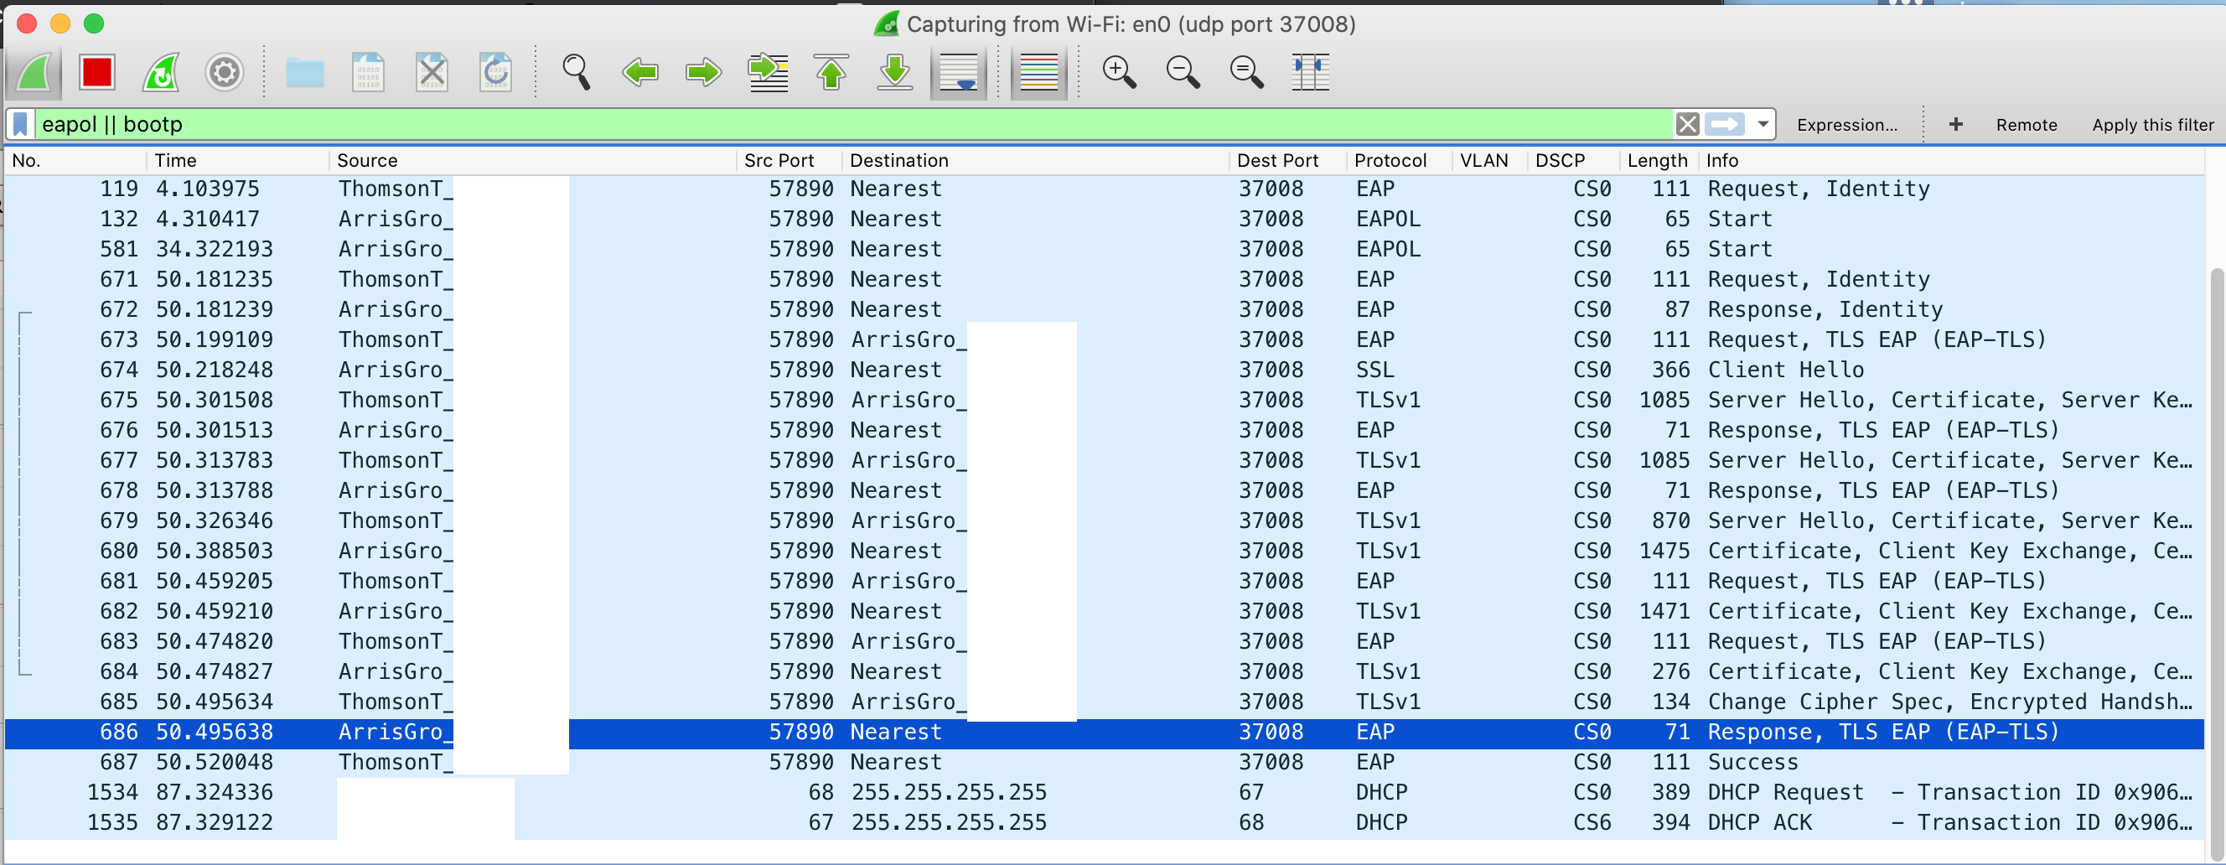Reset text to normal size
This screenshot has width=2226, height=865.
click(1246, 73)
